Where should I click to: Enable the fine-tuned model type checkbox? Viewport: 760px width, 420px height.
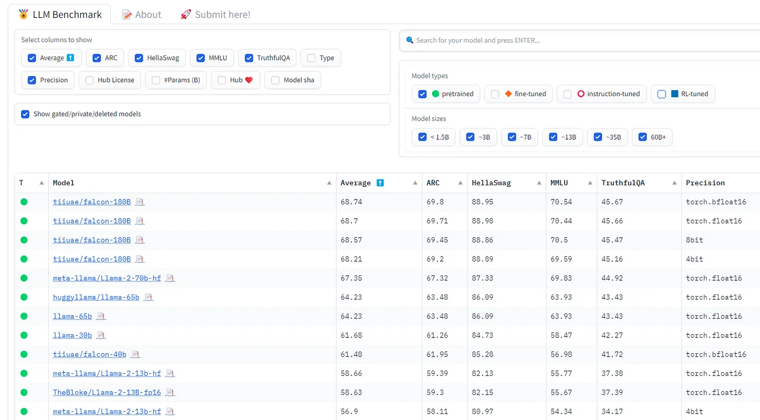(x=495, y=94)
